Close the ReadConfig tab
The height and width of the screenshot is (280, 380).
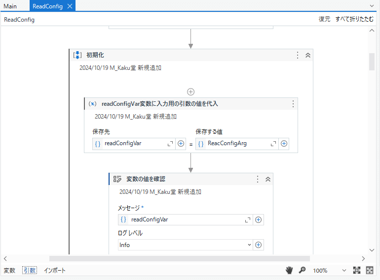tap(70, 6)
